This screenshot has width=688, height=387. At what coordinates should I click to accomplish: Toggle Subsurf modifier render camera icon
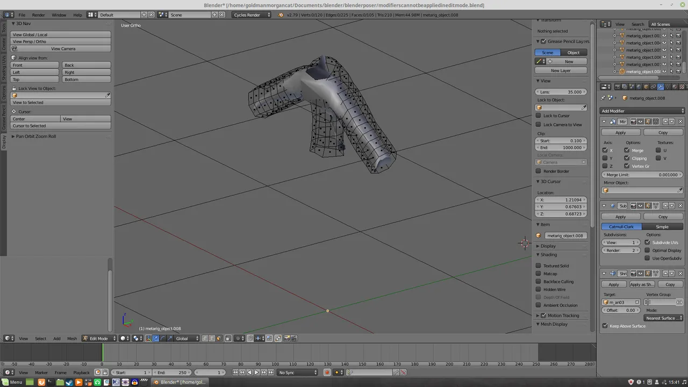[634, 206]
